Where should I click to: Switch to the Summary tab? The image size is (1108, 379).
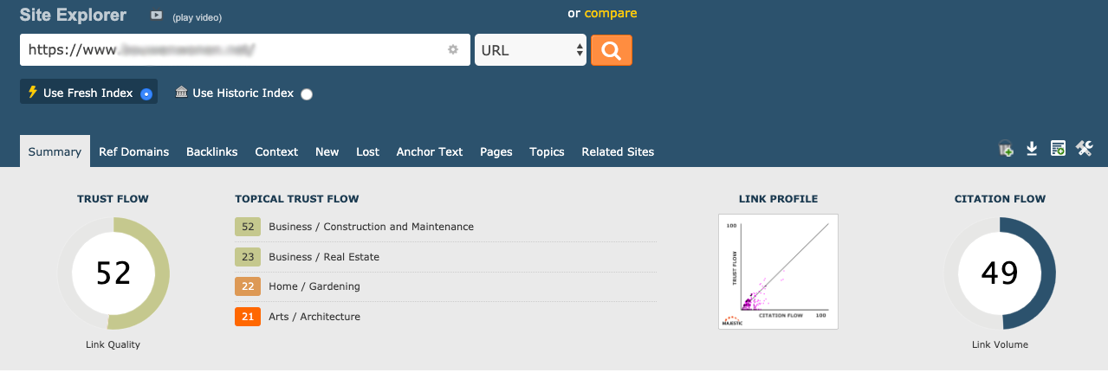[x=55, y=151]
